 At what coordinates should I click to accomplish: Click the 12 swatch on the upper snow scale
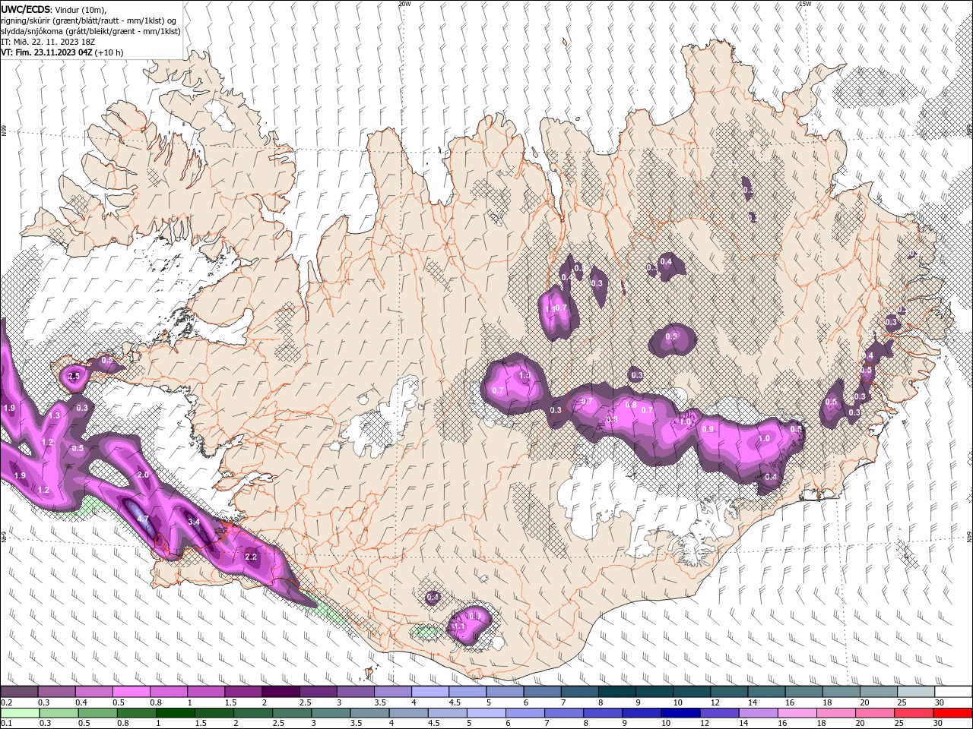click(x=729, y=691)
